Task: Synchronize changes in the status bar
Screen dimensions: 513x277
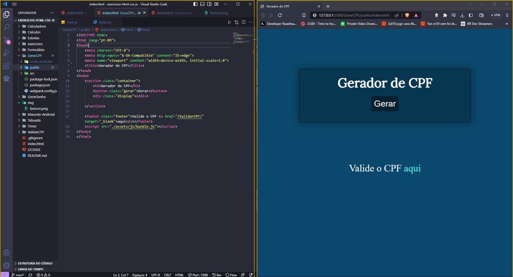Action: point(30,275)
